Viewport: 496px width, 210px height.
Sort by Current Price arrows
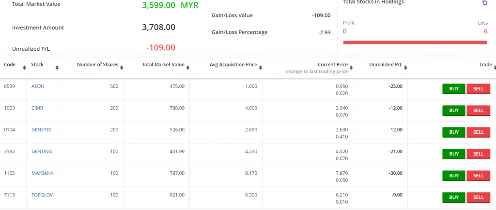pyautogui.click(x=351, y=68)
